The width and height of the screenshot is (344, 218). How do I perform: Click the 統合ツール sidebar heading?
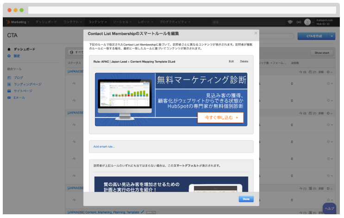[x=14, y=69]
